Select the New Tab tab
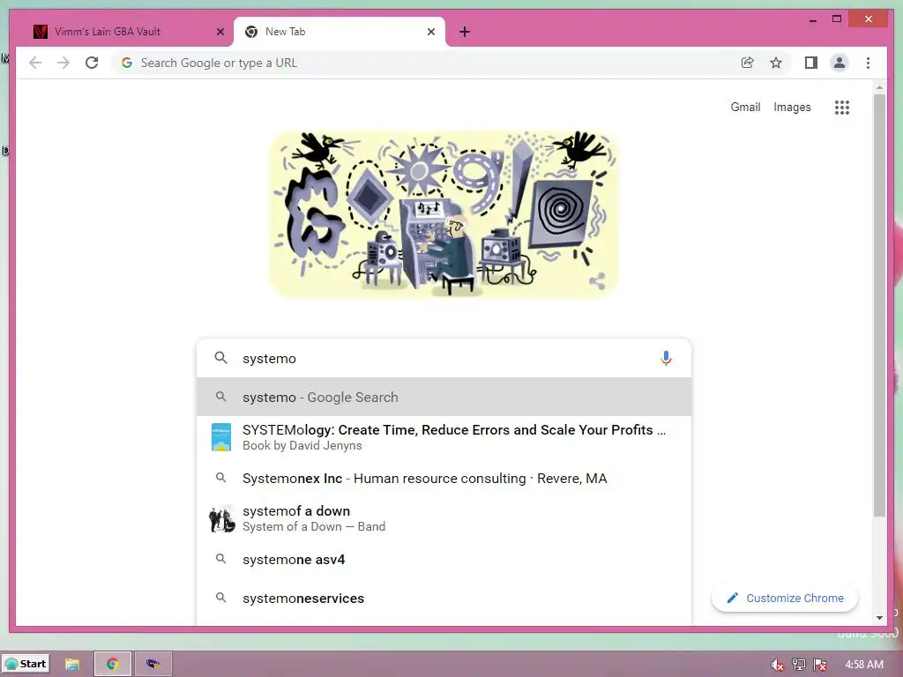 point(340,32)
